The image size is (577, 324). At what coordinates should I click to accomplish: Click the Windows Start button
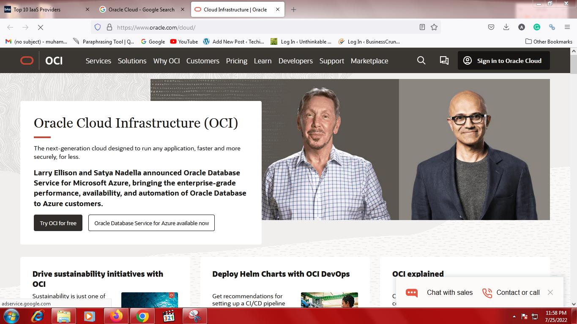click(x=11, y=316)
